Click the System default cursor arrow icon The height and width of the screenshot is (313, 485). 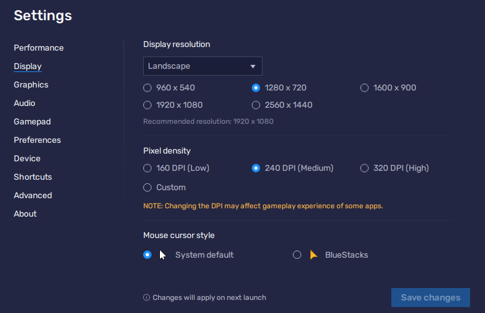point(162,255)
